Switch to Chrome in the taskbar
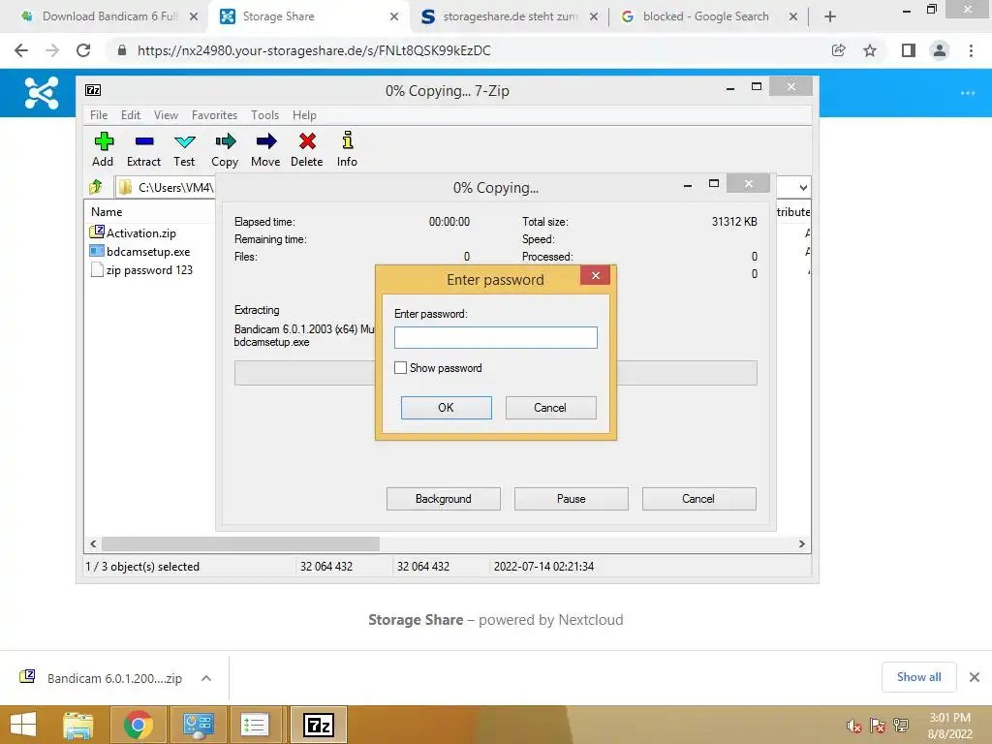Screen dimensions: 992x744 [138, 725]
